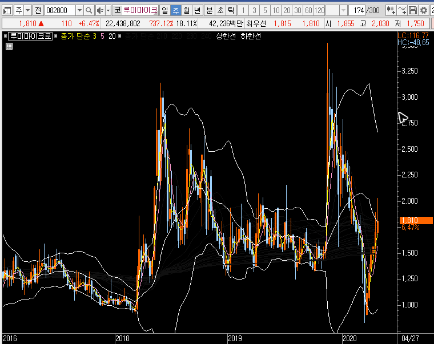Click the white 20 moving-average legend
The image size is (434, 344).
(112, 36)
